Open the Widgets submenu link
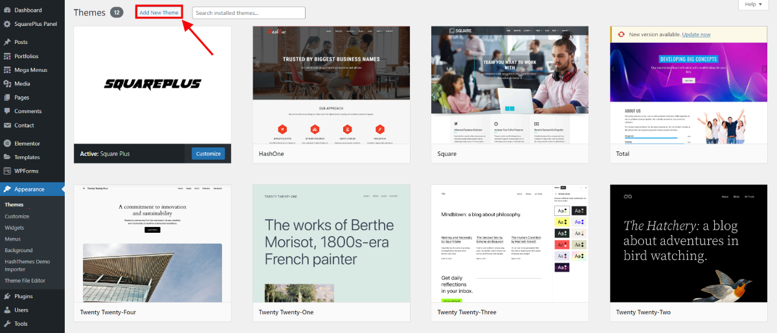Image resolution: width=777 pixels, height=333 pixels. click(x=14, y=228)
